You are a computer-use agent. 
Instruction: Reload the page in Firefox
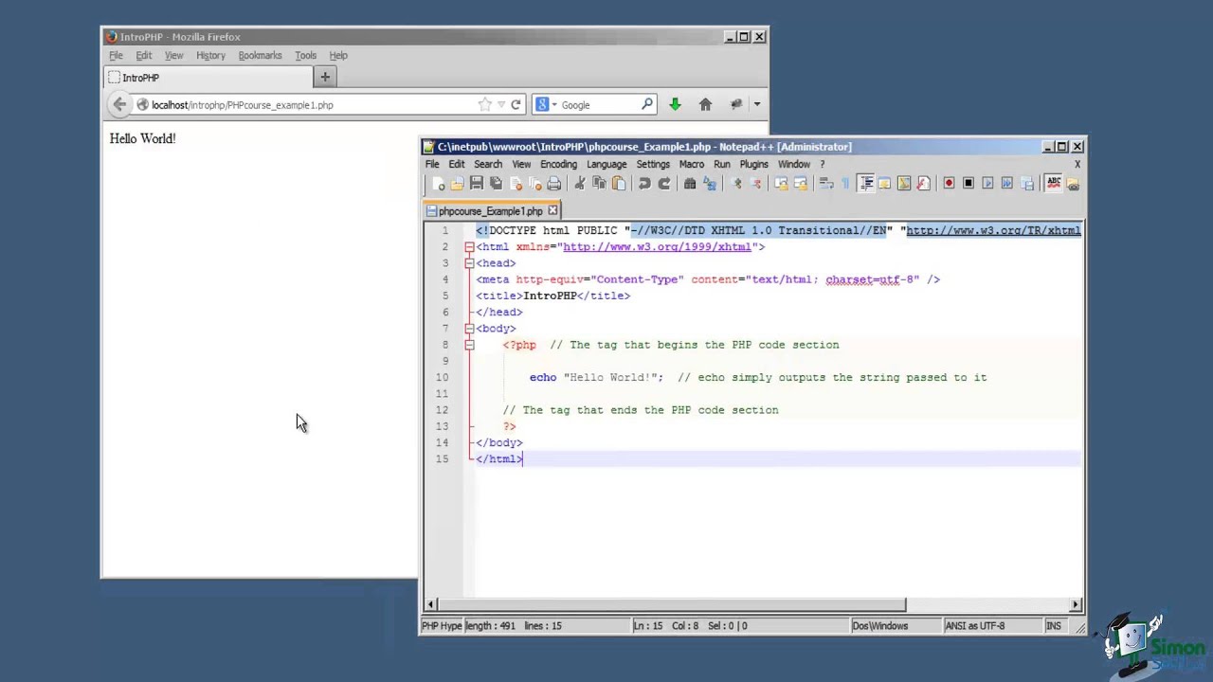pos(516,105)
